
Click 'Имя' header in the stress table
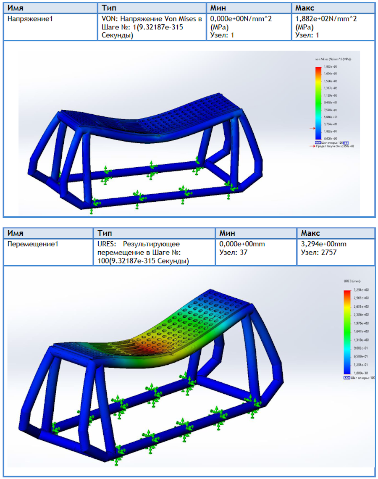(50, 8)
